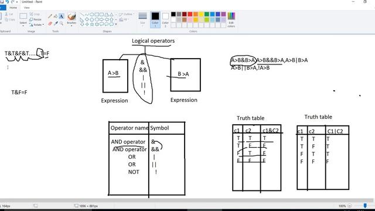Click the Redo arrow in title bar
The image size is (375, 211).
click(x=12, y=2)
